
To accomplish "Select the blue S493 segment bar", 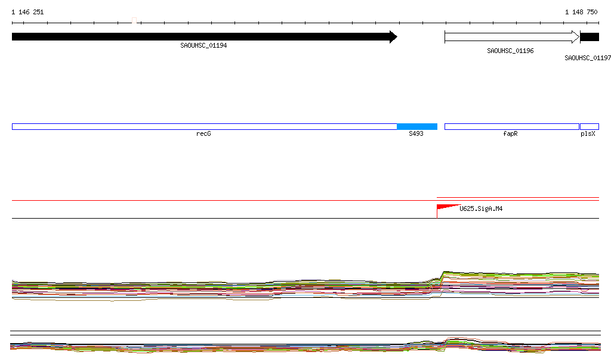I will coord(416,126).
